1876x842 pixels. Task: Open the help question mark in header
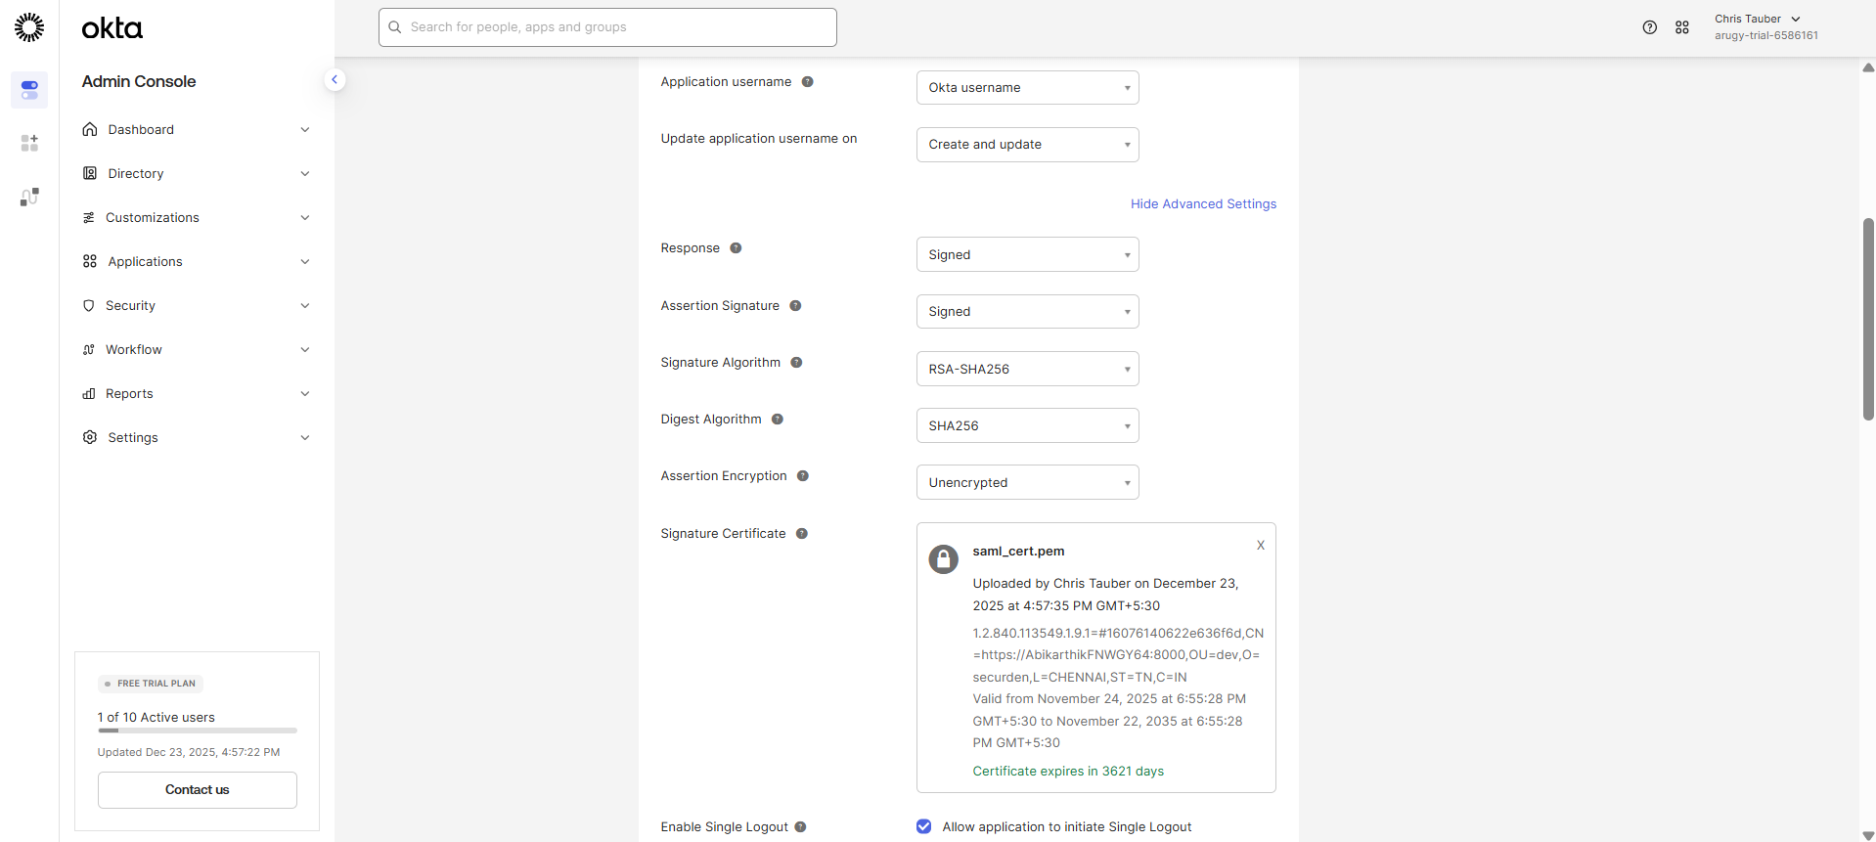[1650, 27]
